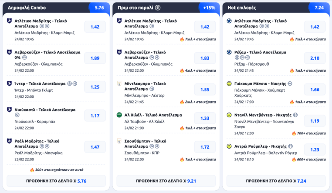Click the flame icon beside 300+ στοιχημάτισαν

32,170
